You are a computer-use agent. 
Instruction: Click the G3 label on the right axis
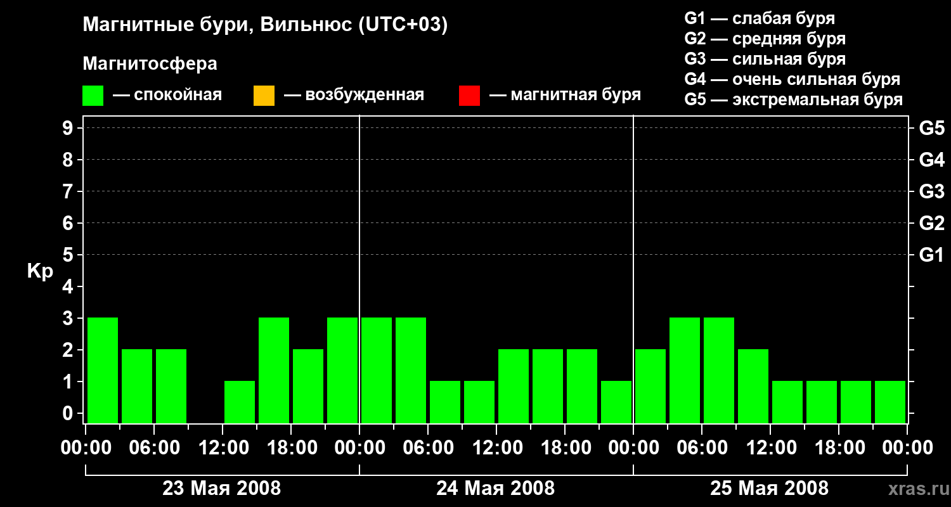pyautogui.click(x=932, y=191)
